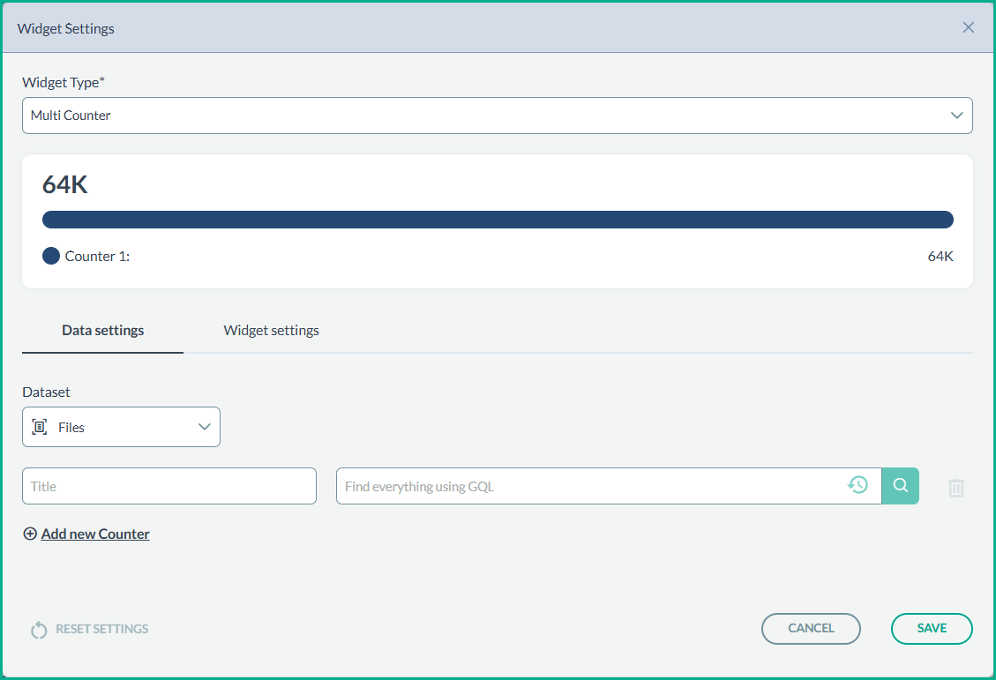Screen dimensions: 996x680
Task: Click the circular arrow reset icon
Action: tap(38, 630)
